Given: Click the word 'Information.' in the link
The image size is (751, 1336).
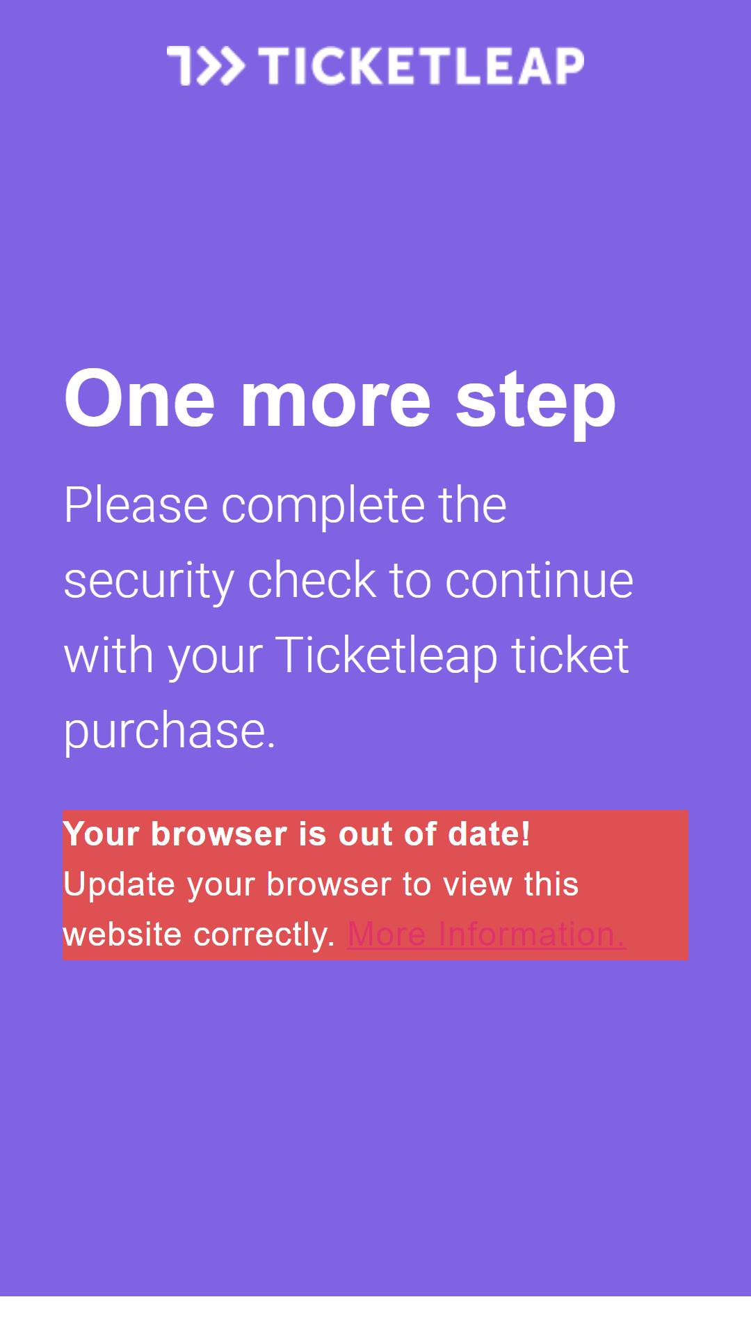Looking at the screenshot, I should pos(532,935).
